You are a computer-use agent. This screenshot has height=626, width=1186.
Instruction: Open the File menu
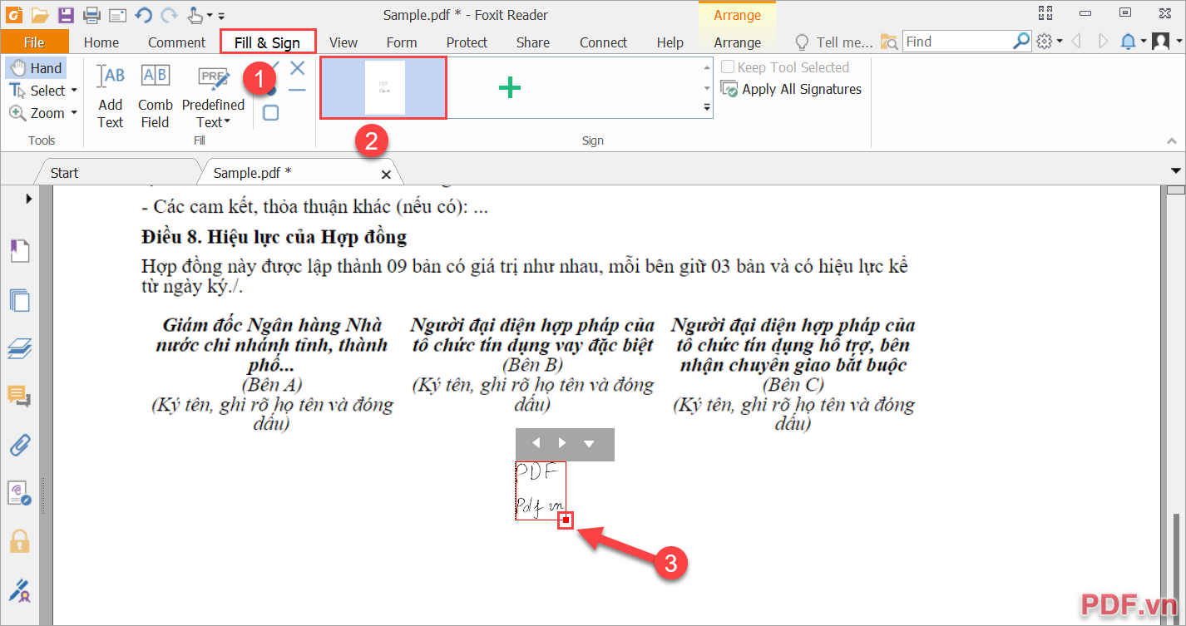34,42
